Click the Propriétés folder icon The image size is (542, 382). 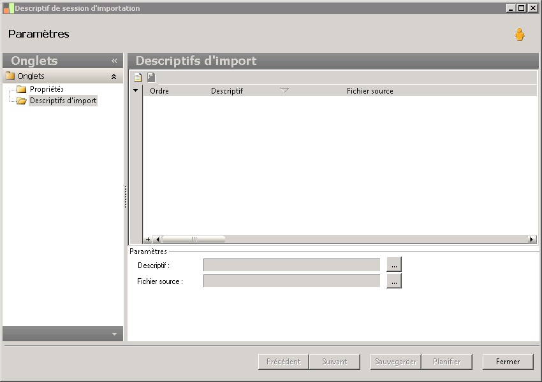22,89
